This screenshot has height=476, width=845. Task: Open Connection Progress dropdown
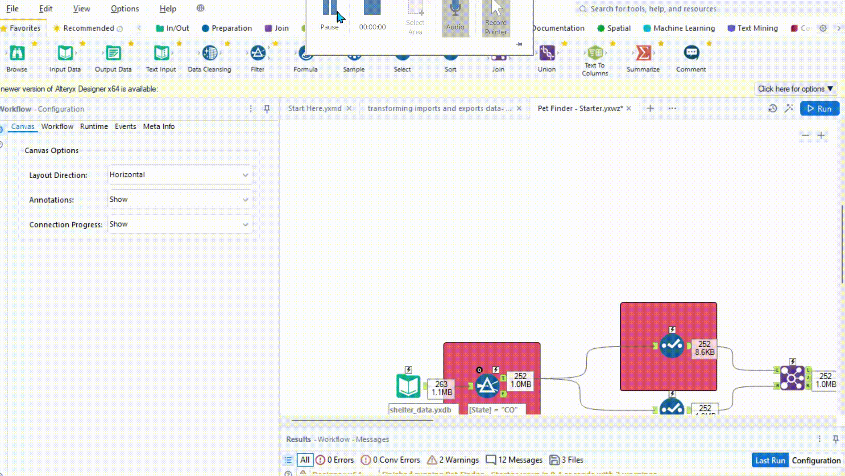point(180,224)
